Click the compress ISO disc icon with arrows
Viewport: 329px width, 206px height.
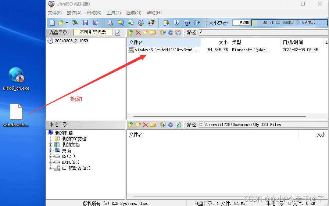pos(131,23)
